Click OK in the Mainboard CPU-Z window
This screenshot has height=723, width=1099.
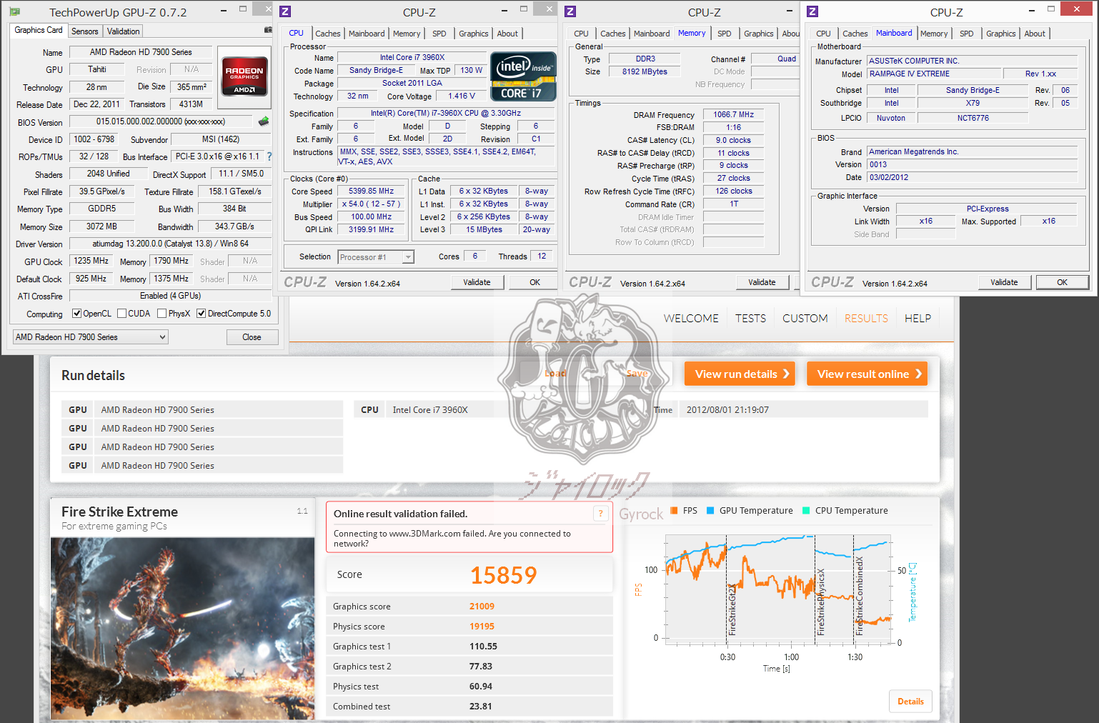tap(1062, 282)
